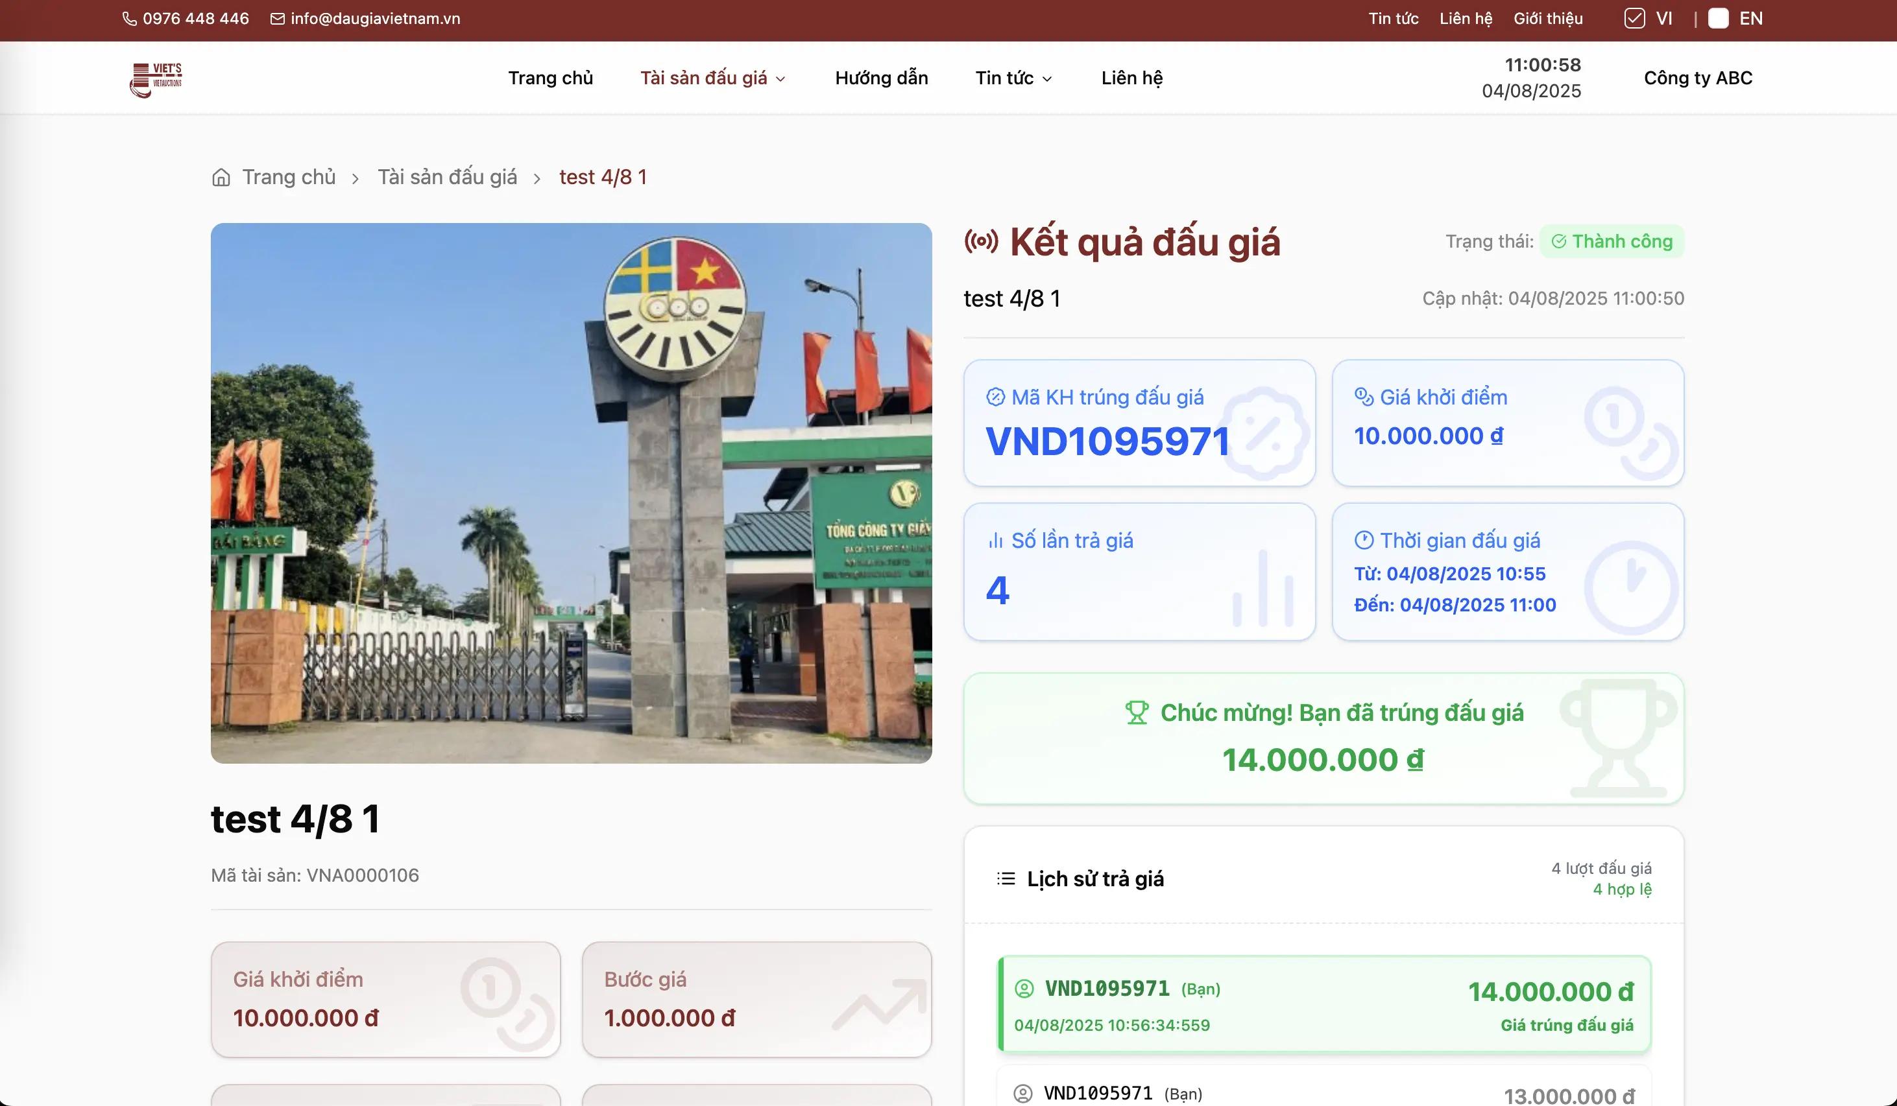Click the Giá trúng đấu giá label
The width and height of the screenshot is (1897, 1106).
pos(1567,1026)
